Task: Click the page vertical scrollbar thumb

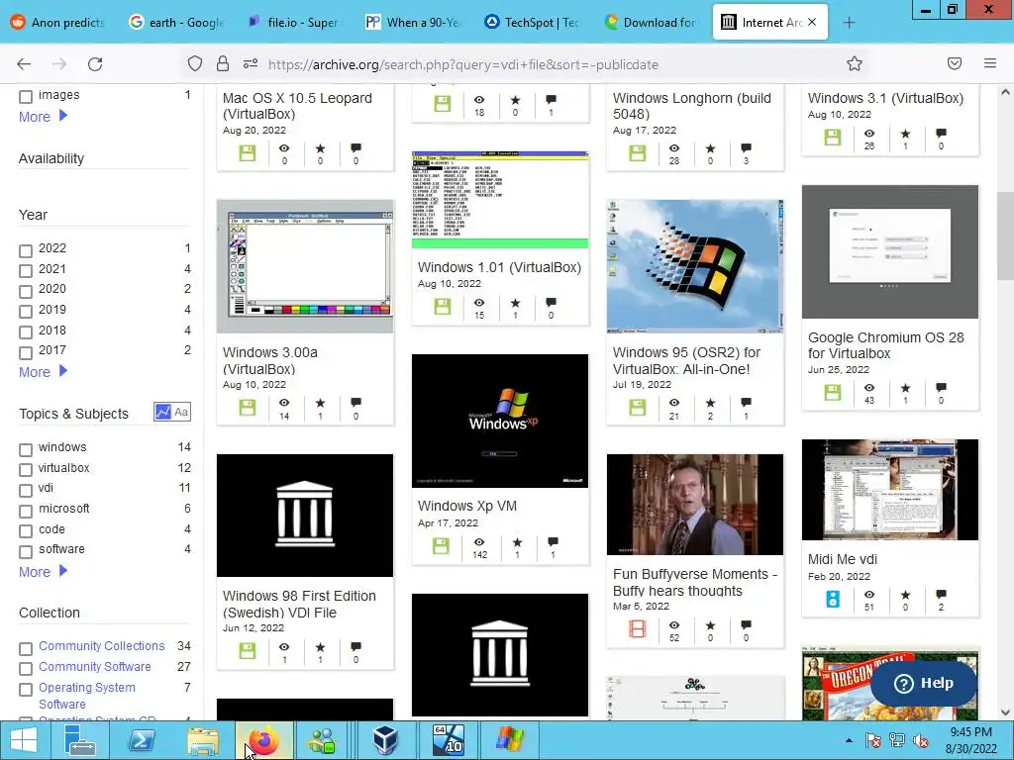Action: click(x=1005, y=236)
